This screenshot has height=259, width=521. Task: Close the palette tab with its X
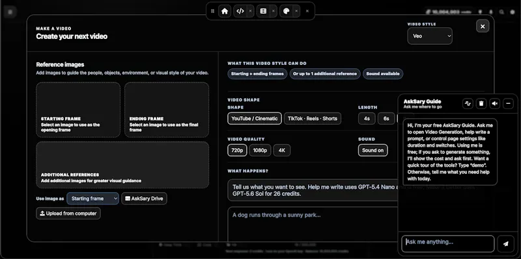(296, 11)
